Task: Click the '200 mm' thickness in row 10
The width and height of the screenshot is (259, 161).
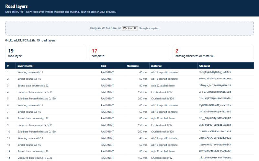Action: [x=143, y=132]
